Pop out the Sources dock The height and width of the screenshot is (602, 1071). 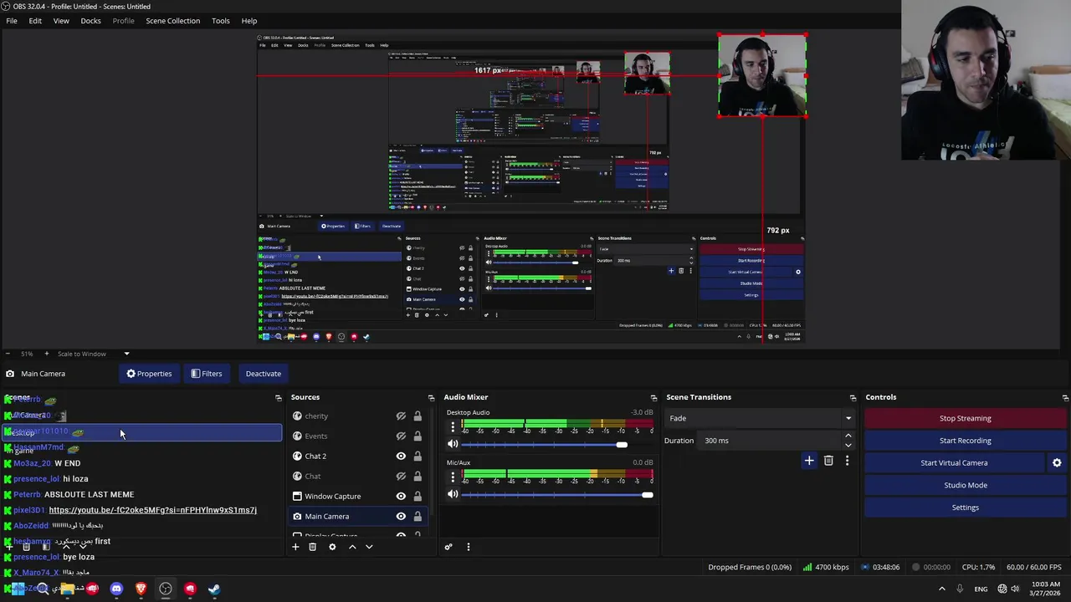(x=431, y=398)
